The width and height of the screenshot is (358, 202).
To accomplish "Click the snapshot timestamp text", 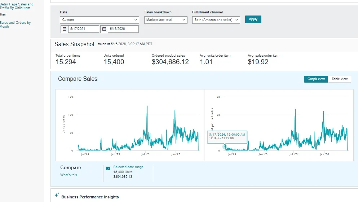I will point(125,44).
